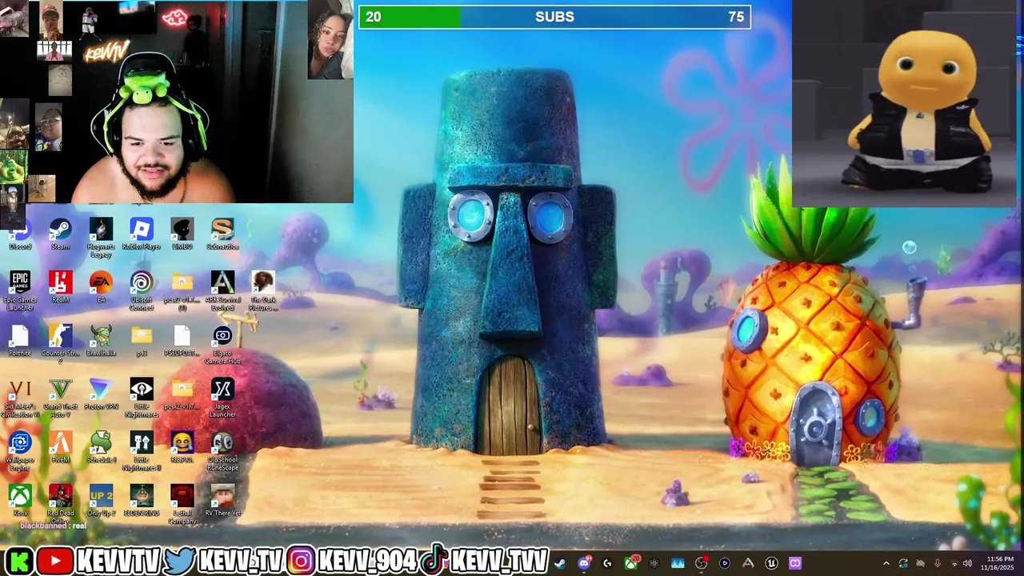Viewport: 1024px width, 576px height.
Task: Launch Little Nightmares II shortcut
Action: click(142, 452)
